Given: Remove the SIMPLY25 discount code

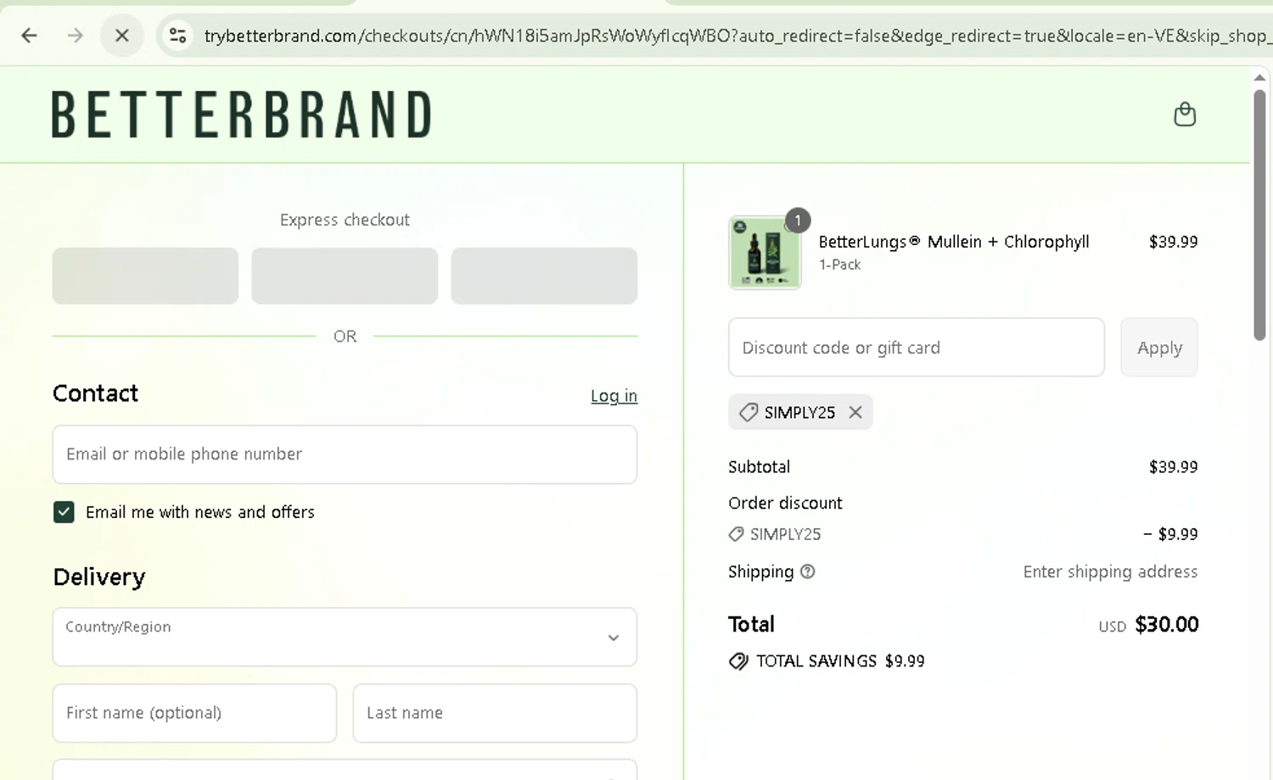Looking at the screenshot, I should coord(855,412).
